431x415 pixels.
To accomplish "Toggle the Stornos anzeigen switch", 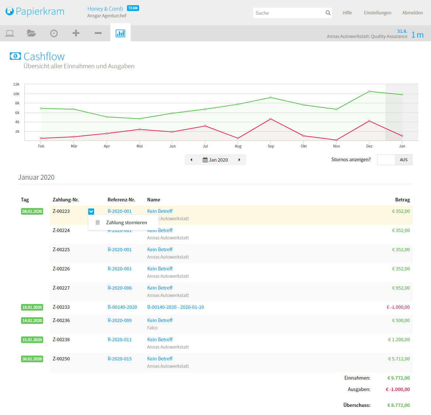I will point(395,160).
